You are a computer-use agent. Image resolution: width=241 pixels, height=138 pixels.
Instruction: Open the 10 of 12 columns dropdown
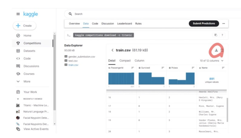click(x=211, y=61)
